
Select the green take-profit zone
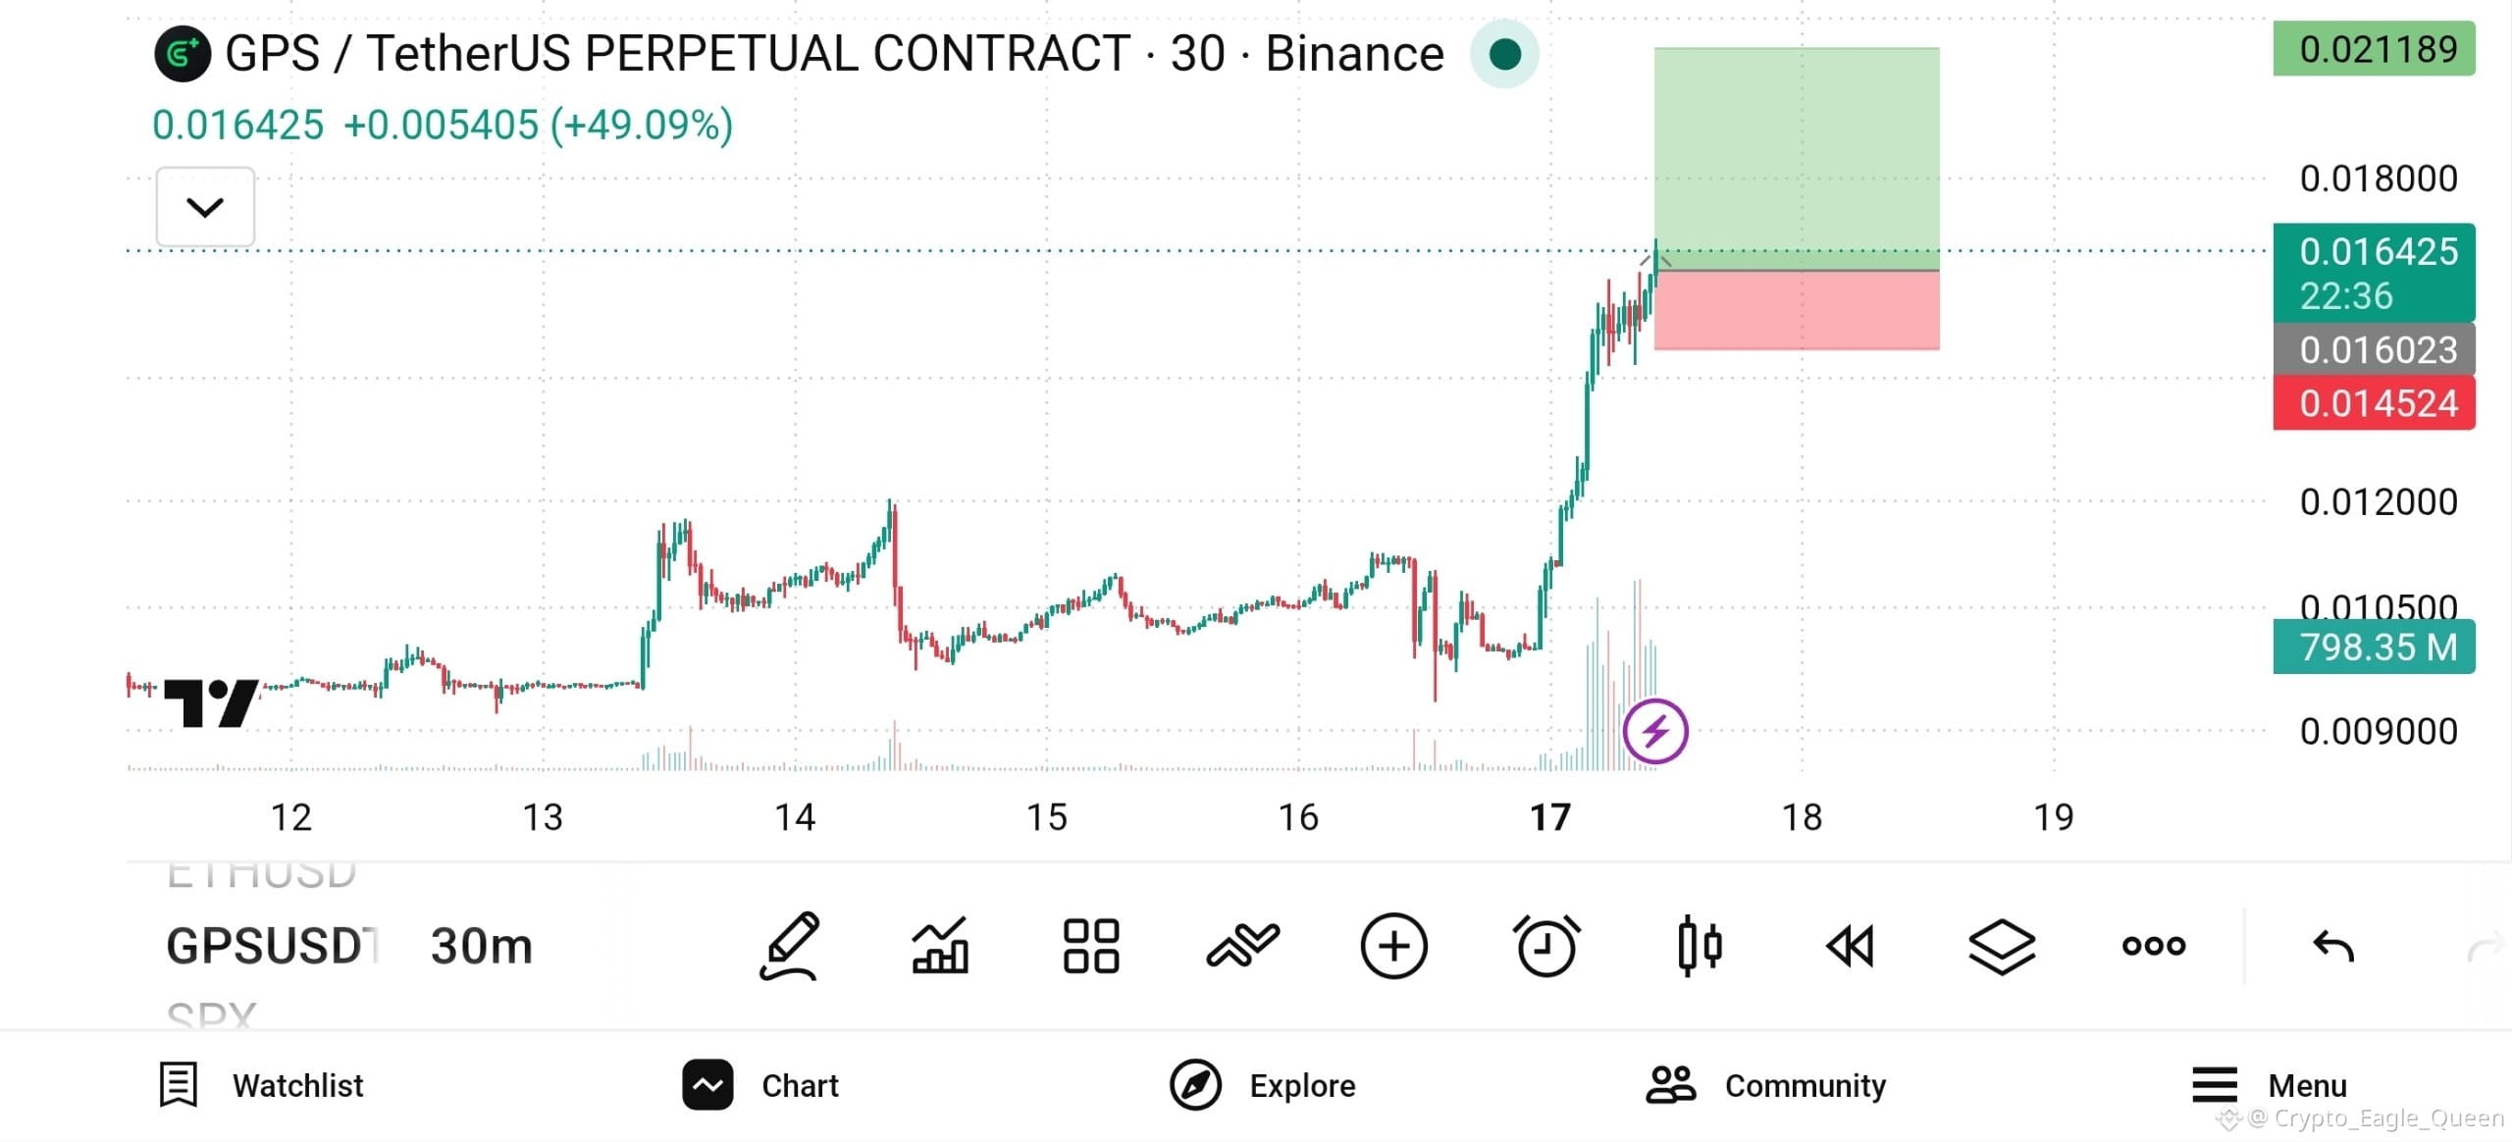point(1797,158)
